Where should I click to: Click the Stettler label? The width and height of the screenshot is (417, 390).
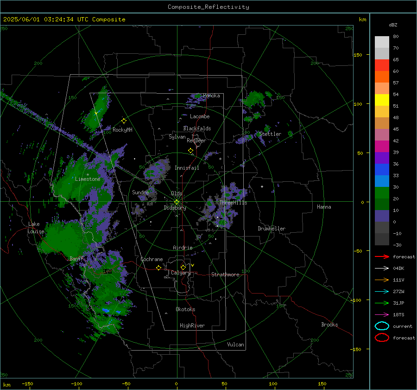[270, 134]
